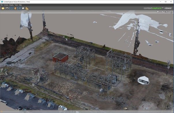Viewport: 174px width, 113px height.
Task: Minimize the ContextCapture Viewer window
Action: 160,2
